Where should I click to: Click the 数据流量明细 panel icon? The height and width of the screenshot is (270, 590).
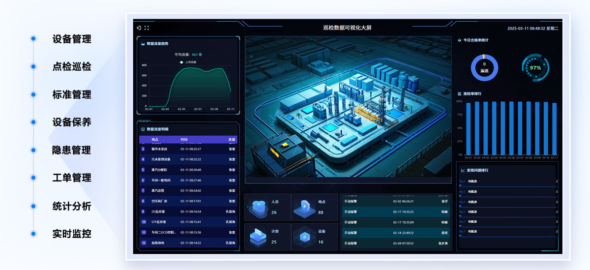coord(143,129)
